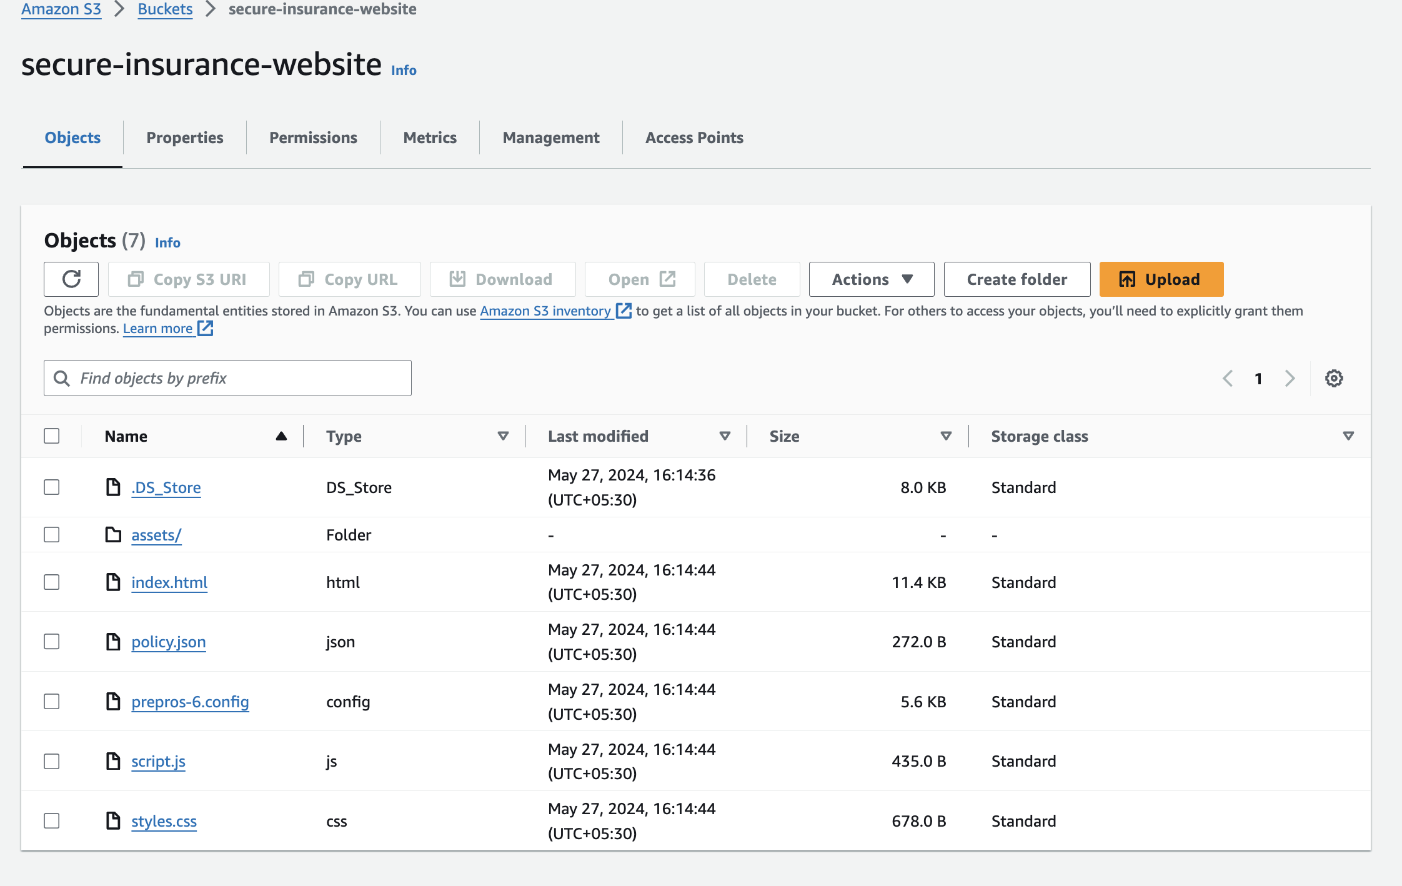
Task: Click the Copy S3 URI button
Action: (189, 279)
